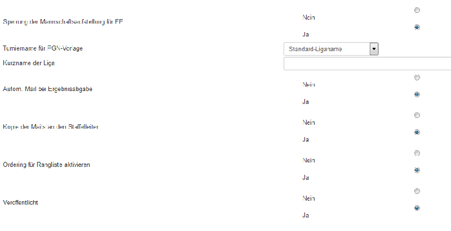The height and width of the screenshot is (231, 451).
Task: Focus the Kurzname der Liga text field
Action: pyautogui.click(x=367, y=64)
